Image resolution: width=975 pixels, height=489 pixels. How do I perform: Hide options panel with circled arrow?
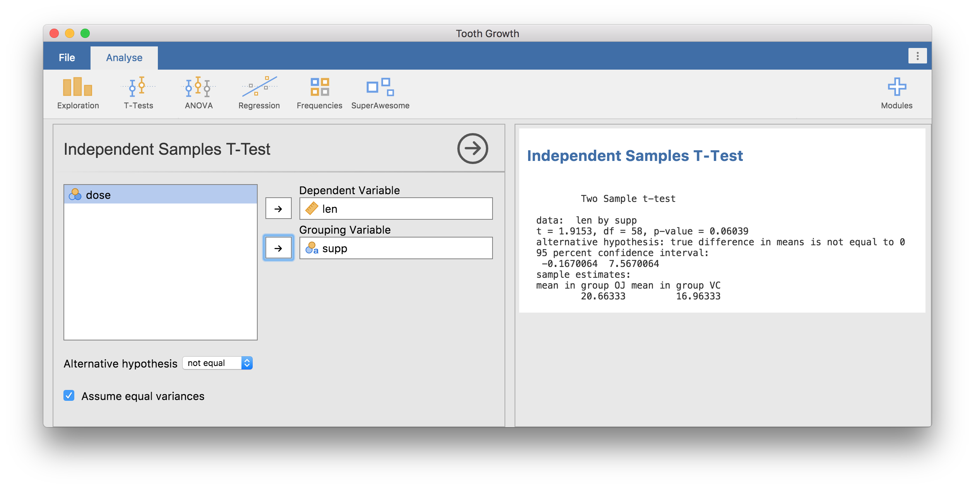472,149
